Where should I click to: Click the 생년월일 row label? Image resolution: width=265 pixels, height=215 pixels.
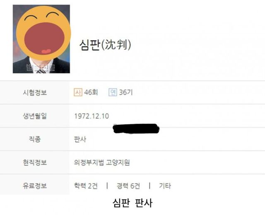pyautogui.click(x=35, y=116)
